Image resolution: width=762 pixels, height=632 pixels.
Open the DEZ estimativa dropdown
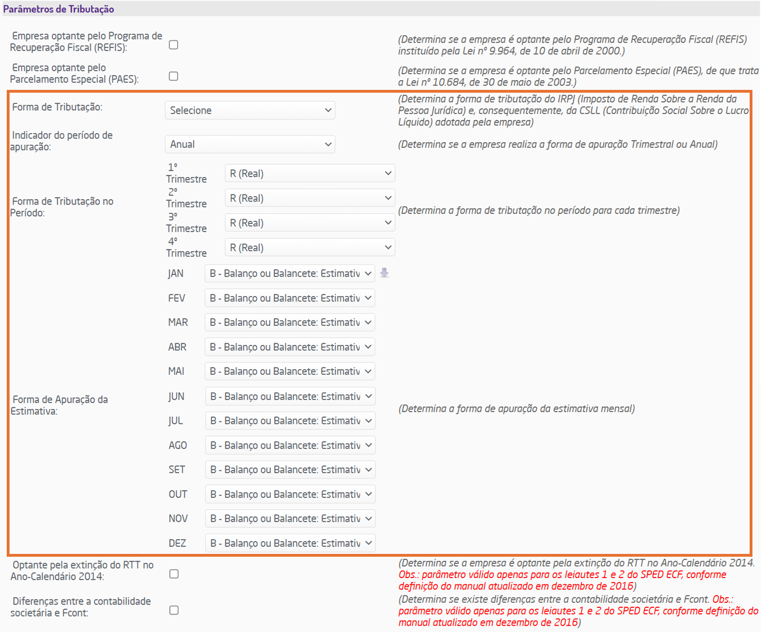coord(290,543)
